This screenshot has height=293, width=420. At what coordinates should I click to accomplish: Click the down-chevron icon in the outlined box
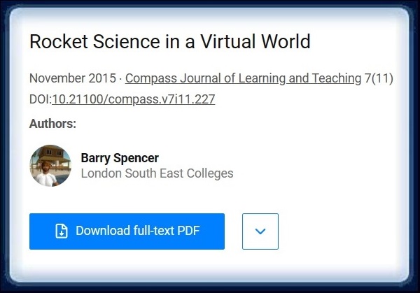click(260, 231)
